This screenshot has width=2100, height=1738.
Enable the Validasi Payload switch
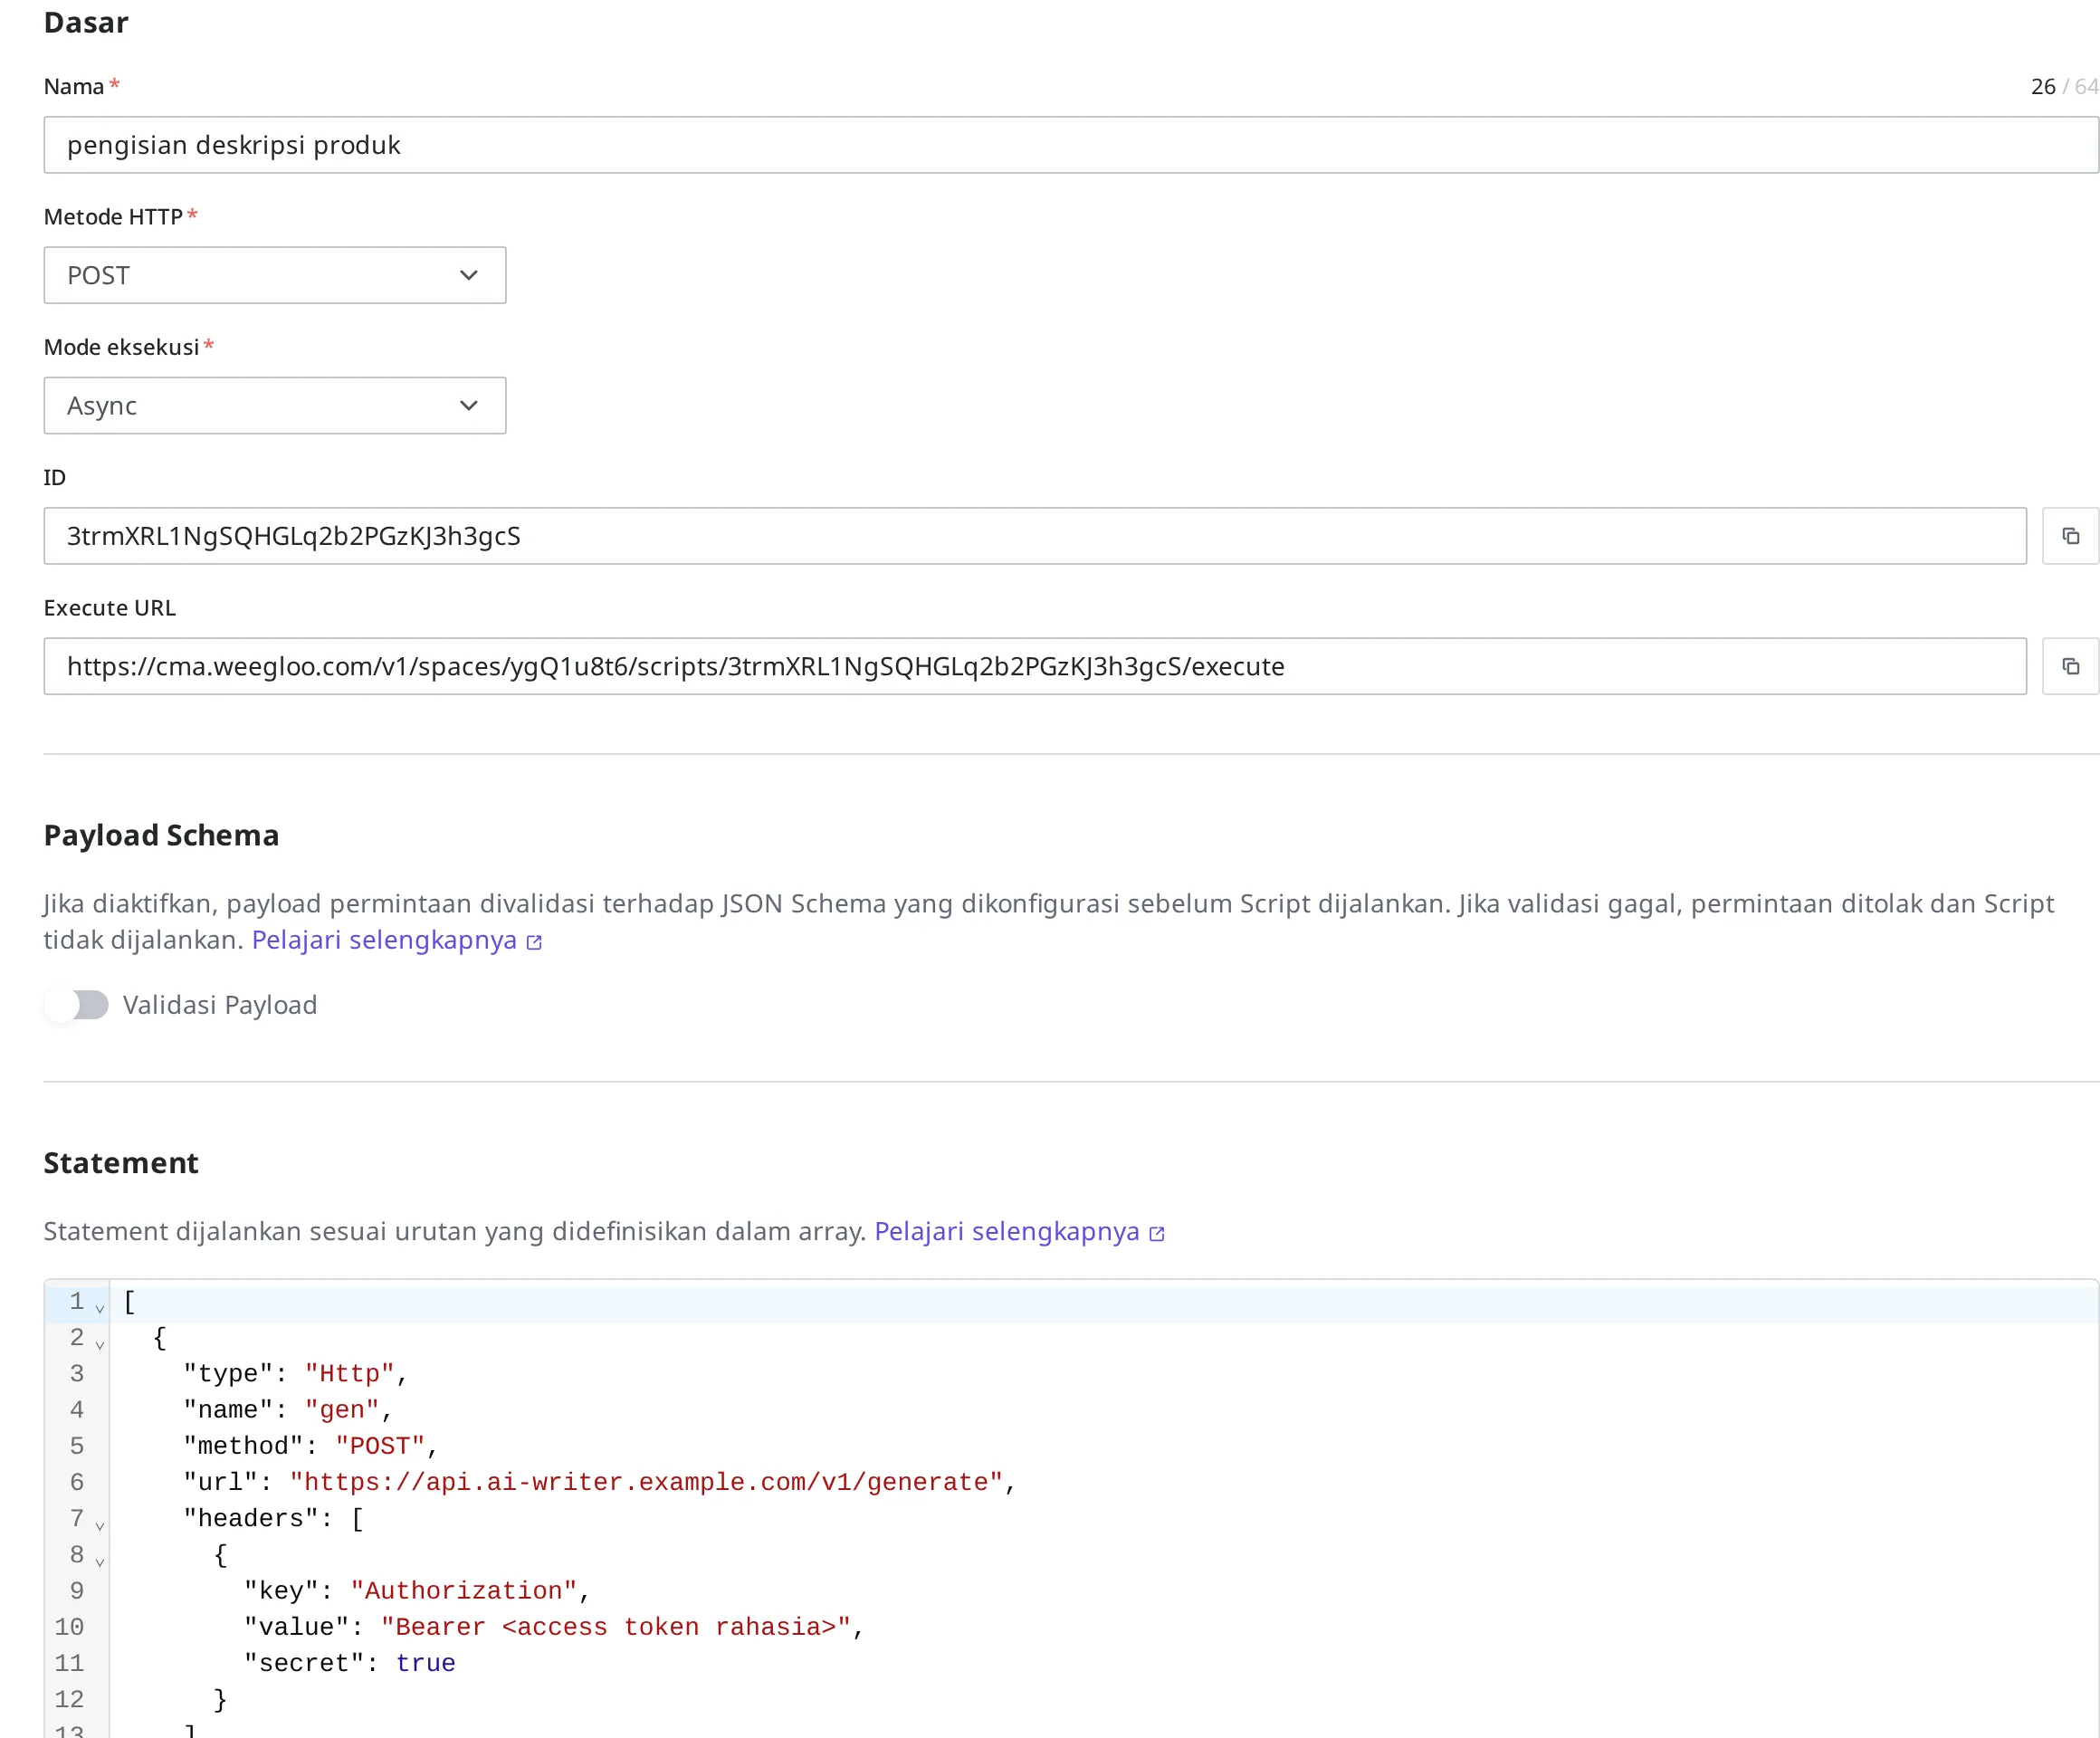[77, 1005]
